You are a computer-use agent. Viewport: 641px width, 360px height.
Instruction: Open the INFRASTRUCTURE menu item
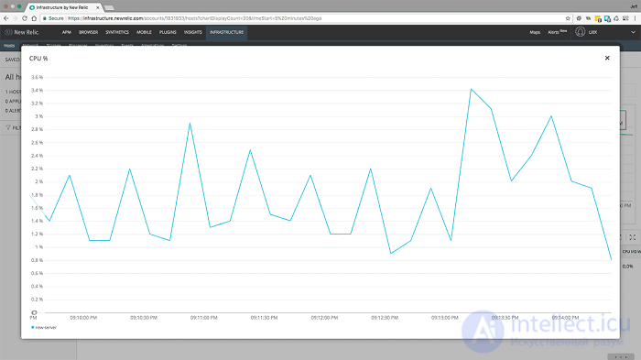coord(227,32)
